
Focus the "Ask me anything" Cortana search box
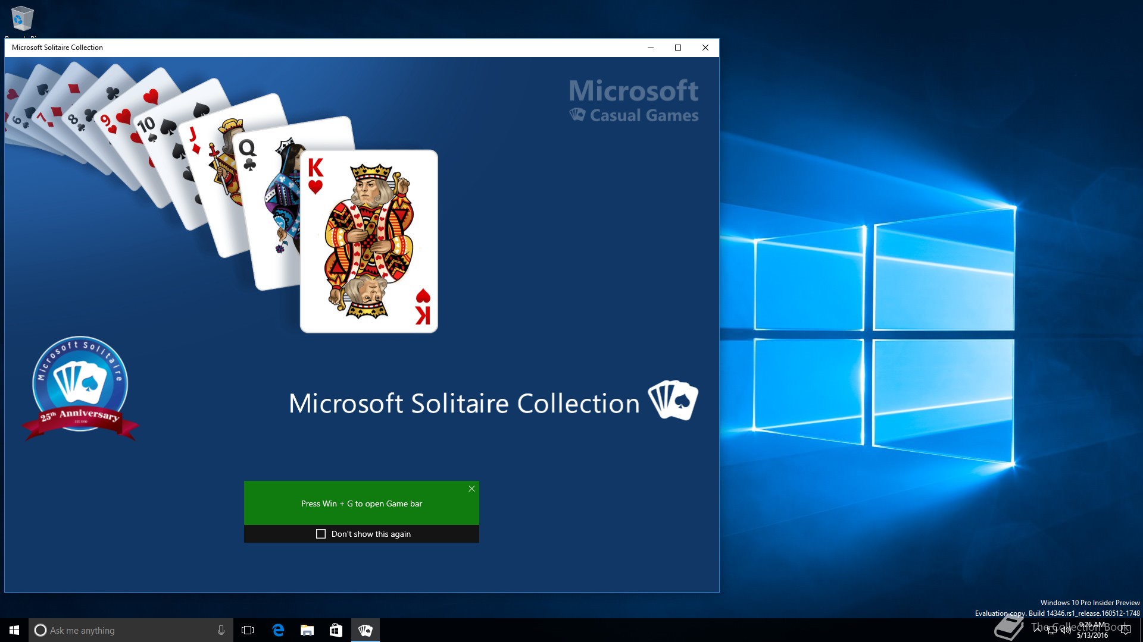tap(130, 630)
